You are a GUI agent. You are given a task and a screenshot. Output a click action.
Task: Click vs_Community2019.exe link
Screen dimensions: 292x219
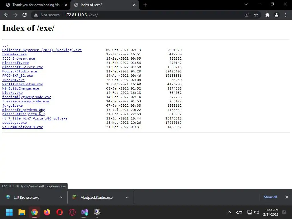pos(23,127)
